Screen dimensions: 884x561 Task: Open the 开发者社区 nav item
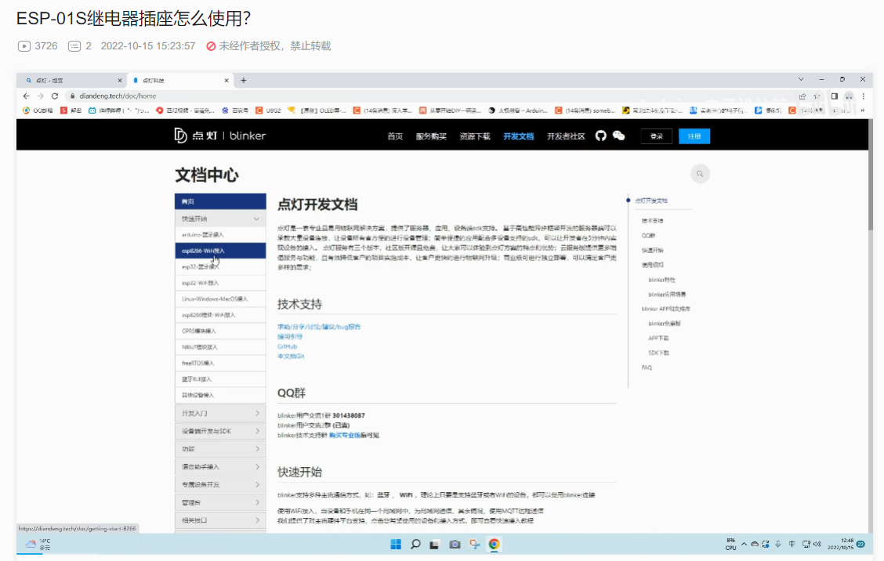(566, 136)
